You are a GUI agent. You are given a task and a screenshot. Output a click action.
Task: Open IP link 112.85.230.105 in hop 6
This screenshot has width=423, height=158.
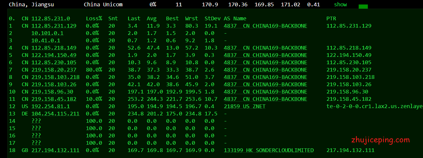[54, 63]
